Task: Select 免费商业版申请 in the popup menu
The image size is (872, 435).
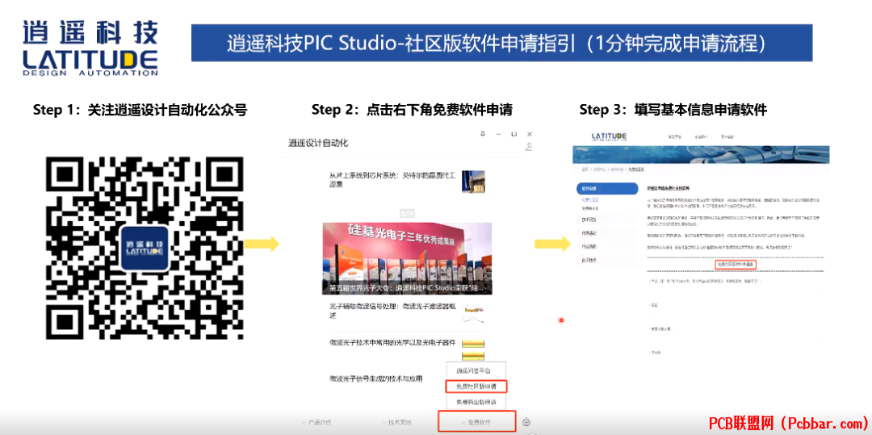Action: [476, 402]
